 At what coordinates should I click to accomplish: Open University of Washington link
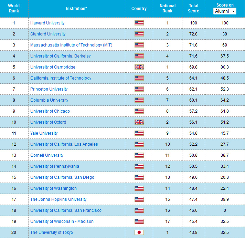coord(53,188)
